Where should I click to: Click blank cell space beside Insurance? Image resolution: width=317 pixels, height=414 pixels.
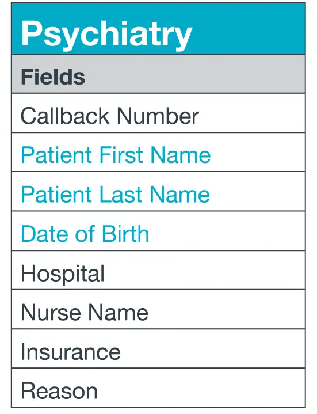click(212, 348)
